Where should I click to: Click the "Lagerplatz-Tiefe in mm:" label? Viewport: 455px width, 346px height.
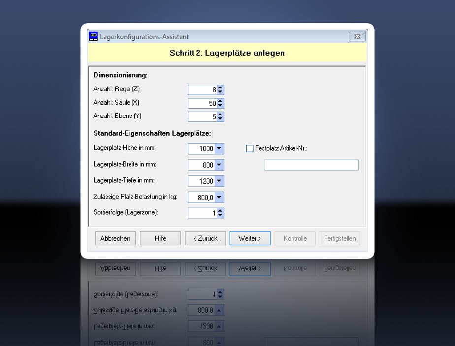click(124, 180)
